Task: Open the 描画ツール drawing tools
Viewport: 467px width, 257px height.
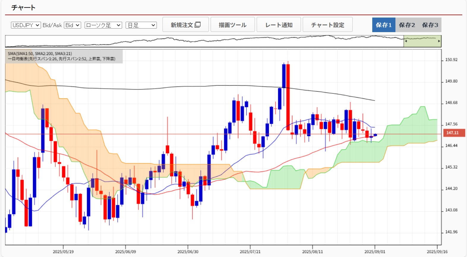Action: [x=233, y=24]
